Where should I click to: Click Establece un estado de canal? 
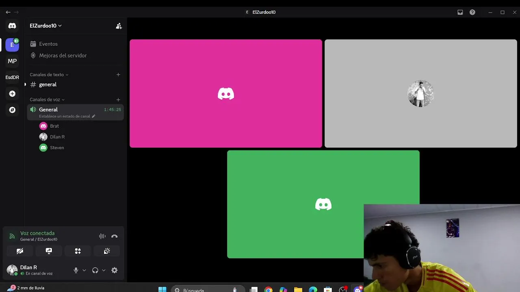(x=65, y=116)
